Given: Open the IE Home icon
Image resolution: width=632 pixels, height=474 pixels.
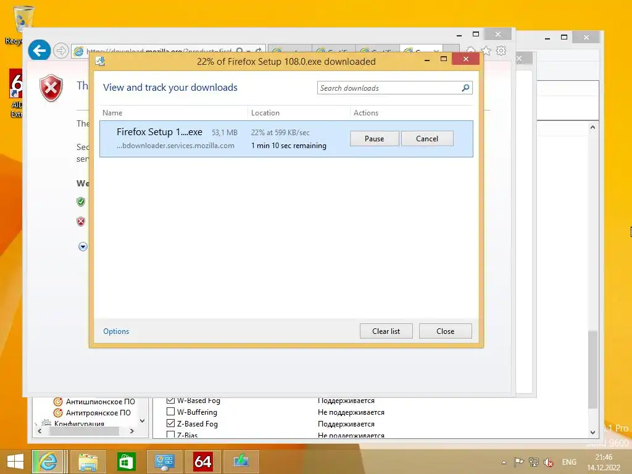Looking at the screenshot, I should coord(470,51).
